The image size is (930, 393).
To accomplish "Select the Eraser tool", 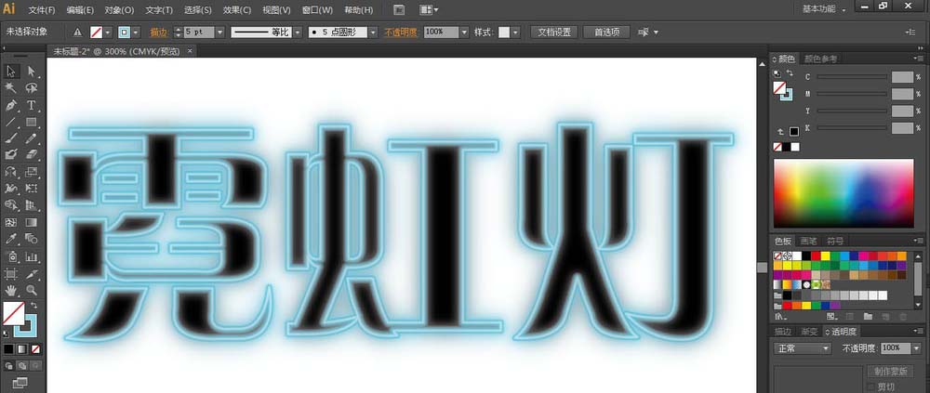I will coord(32,155).
